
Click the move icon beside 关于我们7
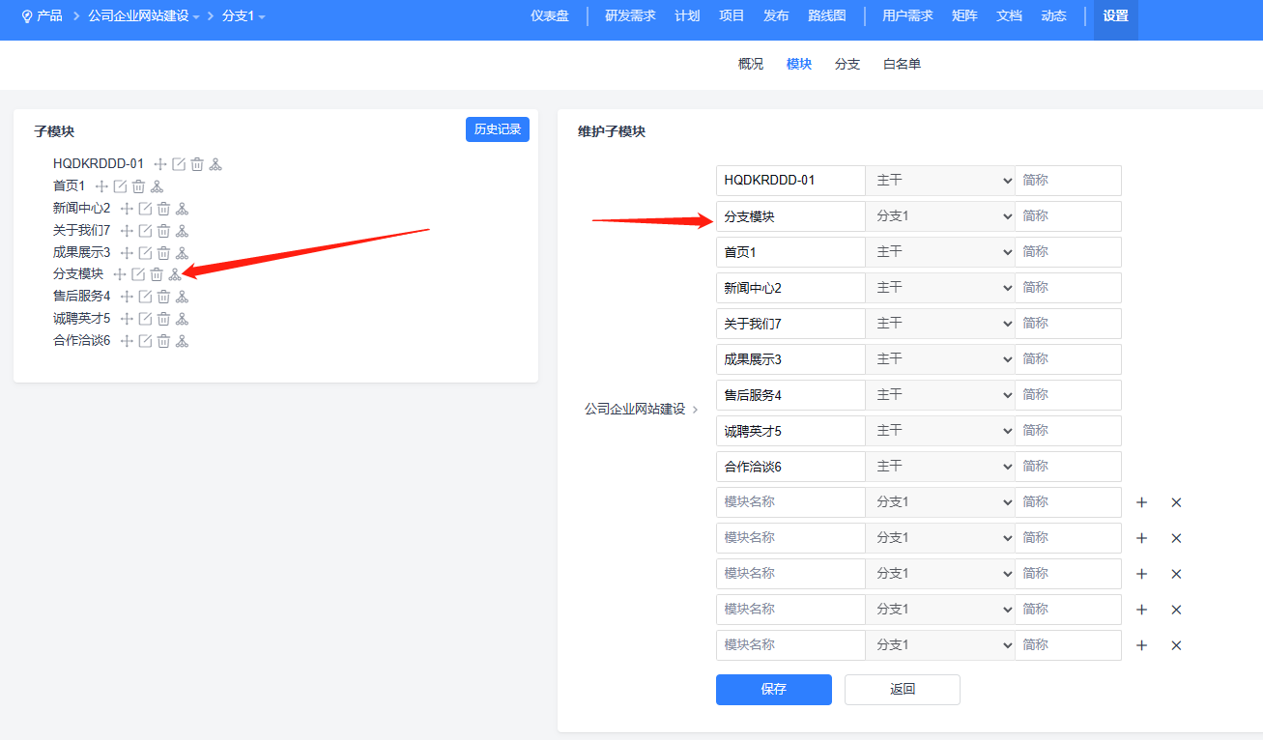[x=127, y=231]
